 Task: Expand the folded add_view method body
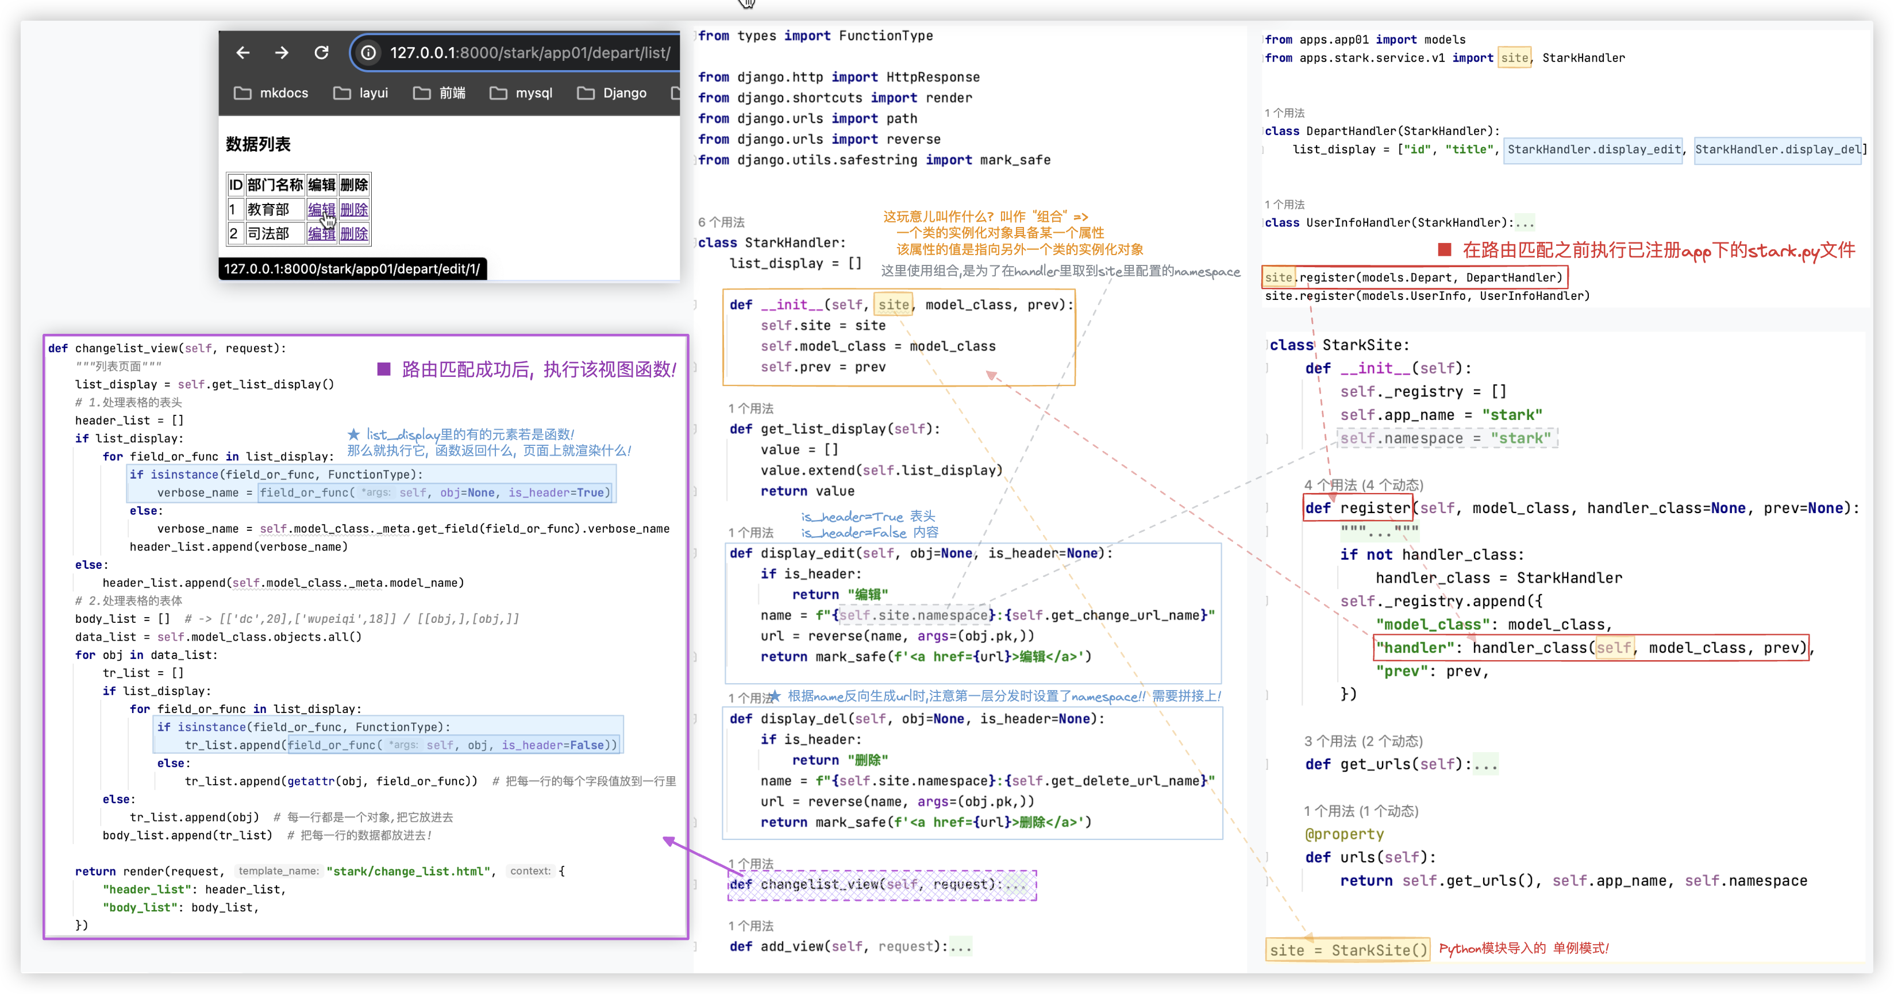pyautogui.click(x=960, y=947)
